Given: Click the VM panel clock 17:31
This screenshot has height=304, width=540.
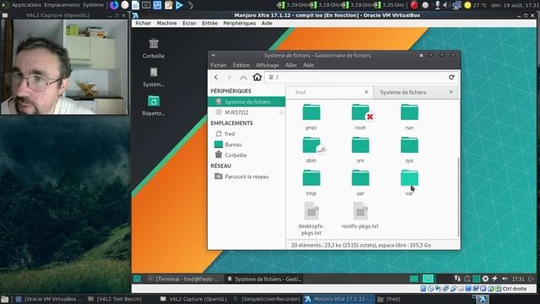Looking at the screenshot, I should pos(518,279).
